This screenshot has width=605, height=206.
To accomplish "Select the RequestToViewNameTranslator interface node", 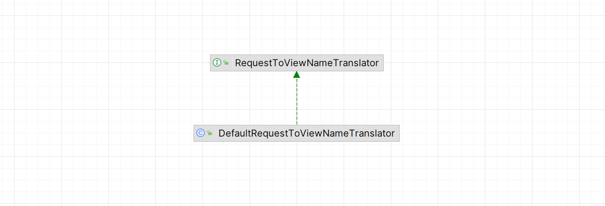I will pos(297,62).
